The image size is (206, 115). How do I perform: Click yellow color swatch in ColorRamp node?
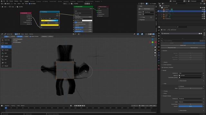(50, 25)
